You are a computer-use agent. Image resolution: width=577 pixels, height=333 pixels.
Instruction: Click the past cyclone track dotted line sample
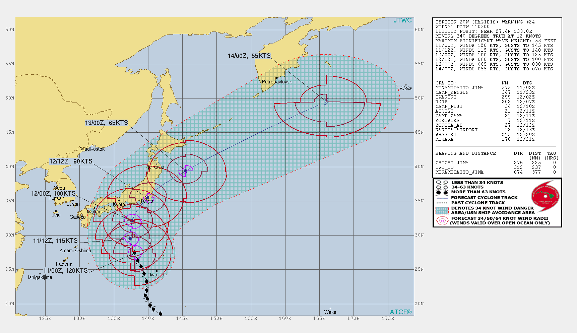pos(442,203)
